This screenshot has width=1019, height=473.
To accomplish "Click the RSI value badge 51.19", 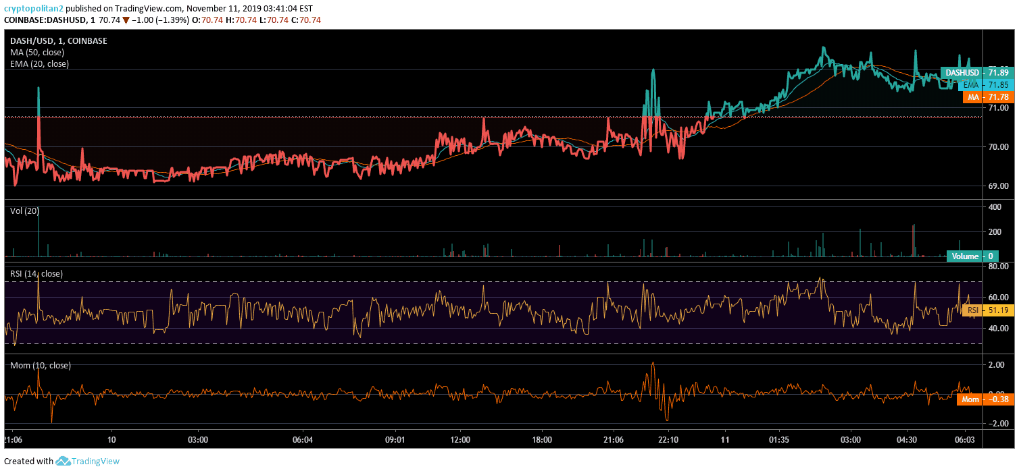I will 988,310.
